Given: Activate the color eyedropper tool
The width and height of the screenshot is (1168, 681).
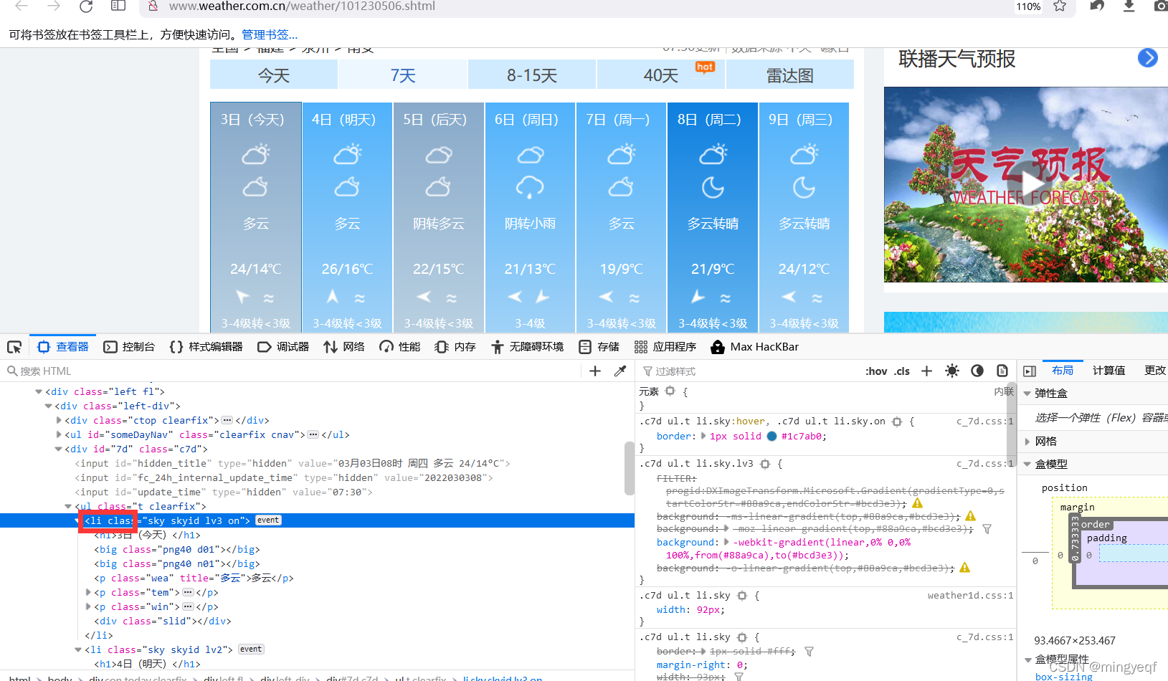Looking at the screenshot, I should 620,371.
